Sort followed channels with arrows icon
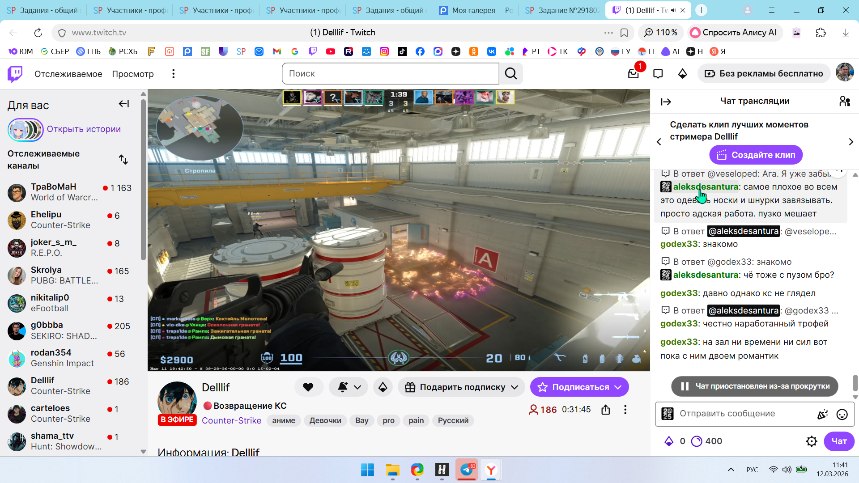 pos(123,160)
